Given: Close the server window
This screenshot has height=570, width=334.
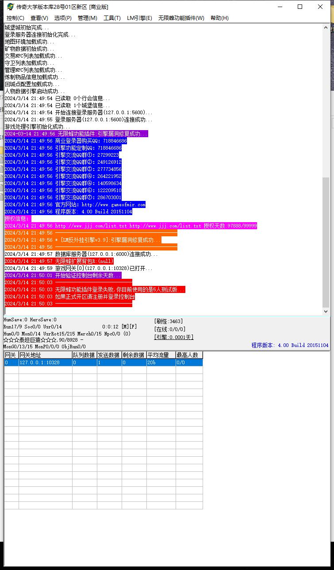Looking at the screenshot, I should [x=320, y=7].
